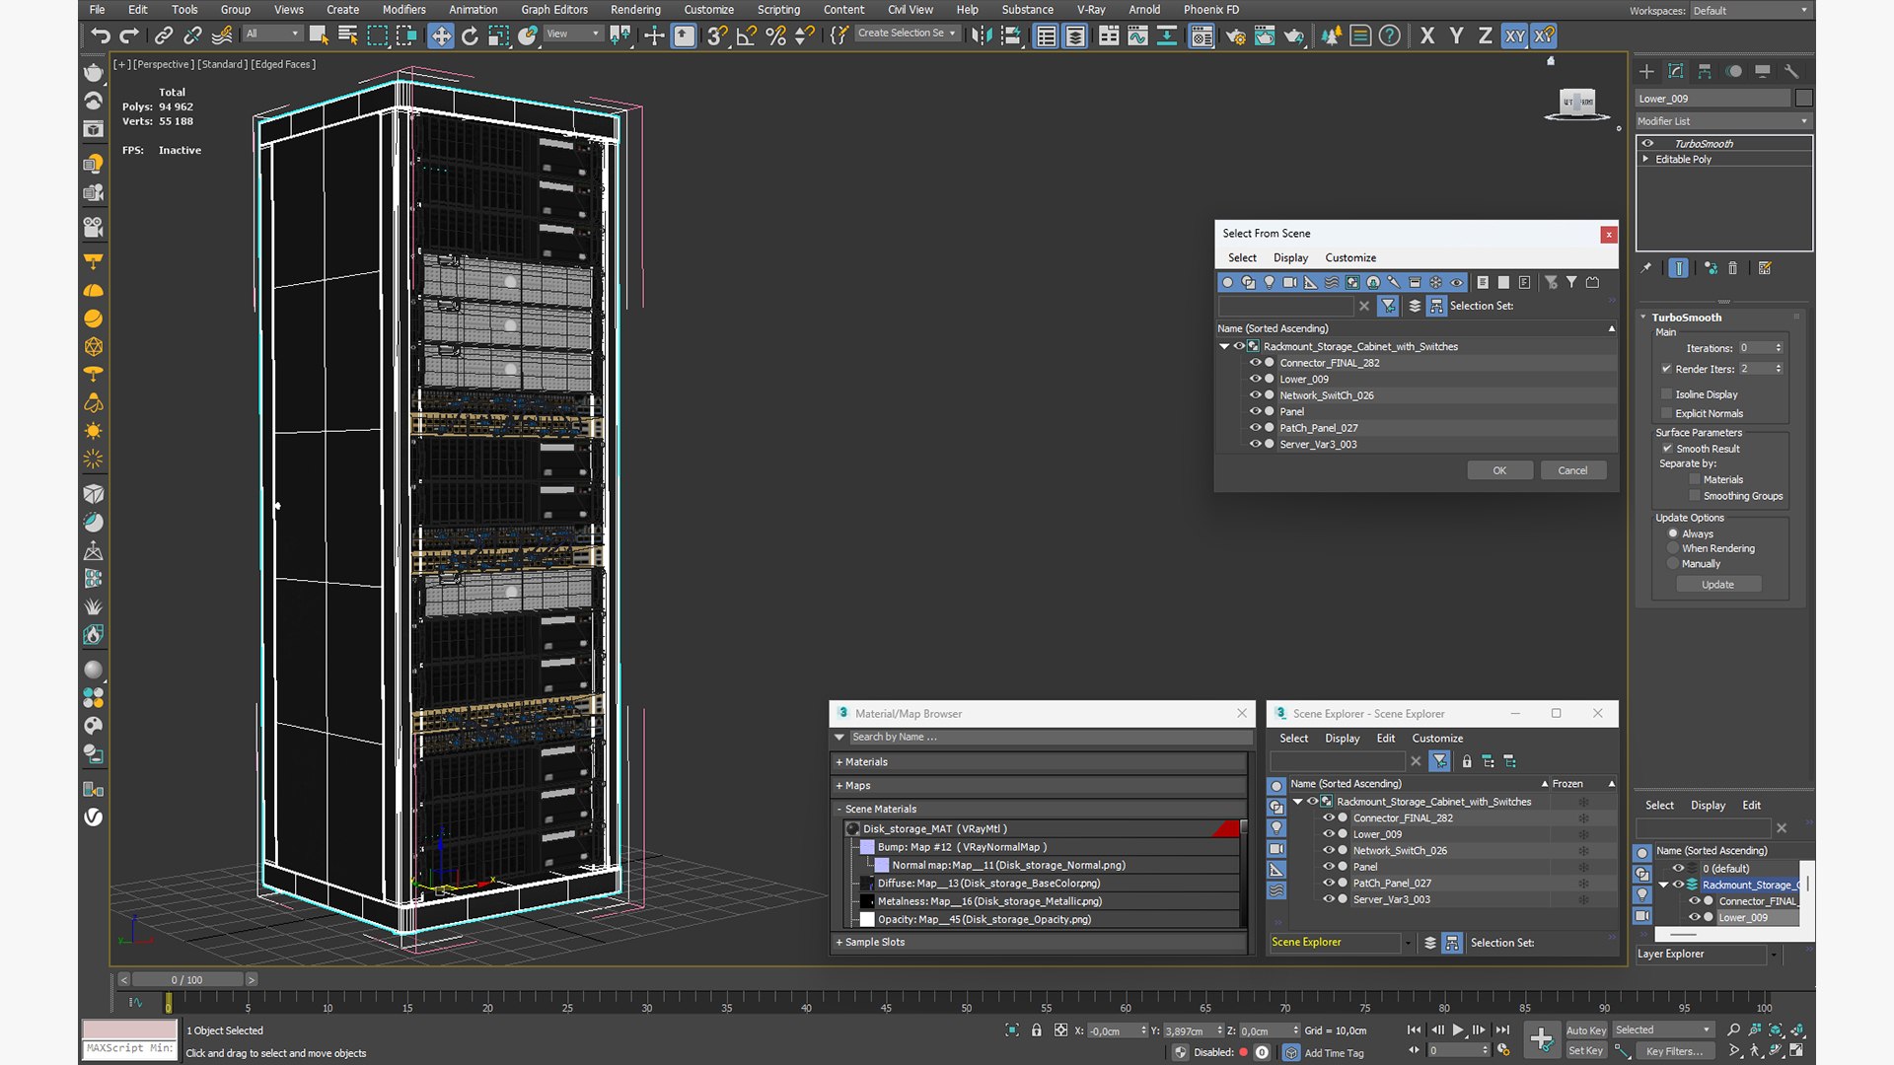Click Sort by Layer icon in Select From Scene
Screen dimensions: 1894x1065
pyautogui.click(x=1415, y=306)
